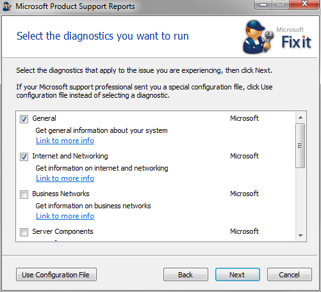Open Internet and Networking's more info link
This screenshot has width=321, height=292.
point(65,178)
